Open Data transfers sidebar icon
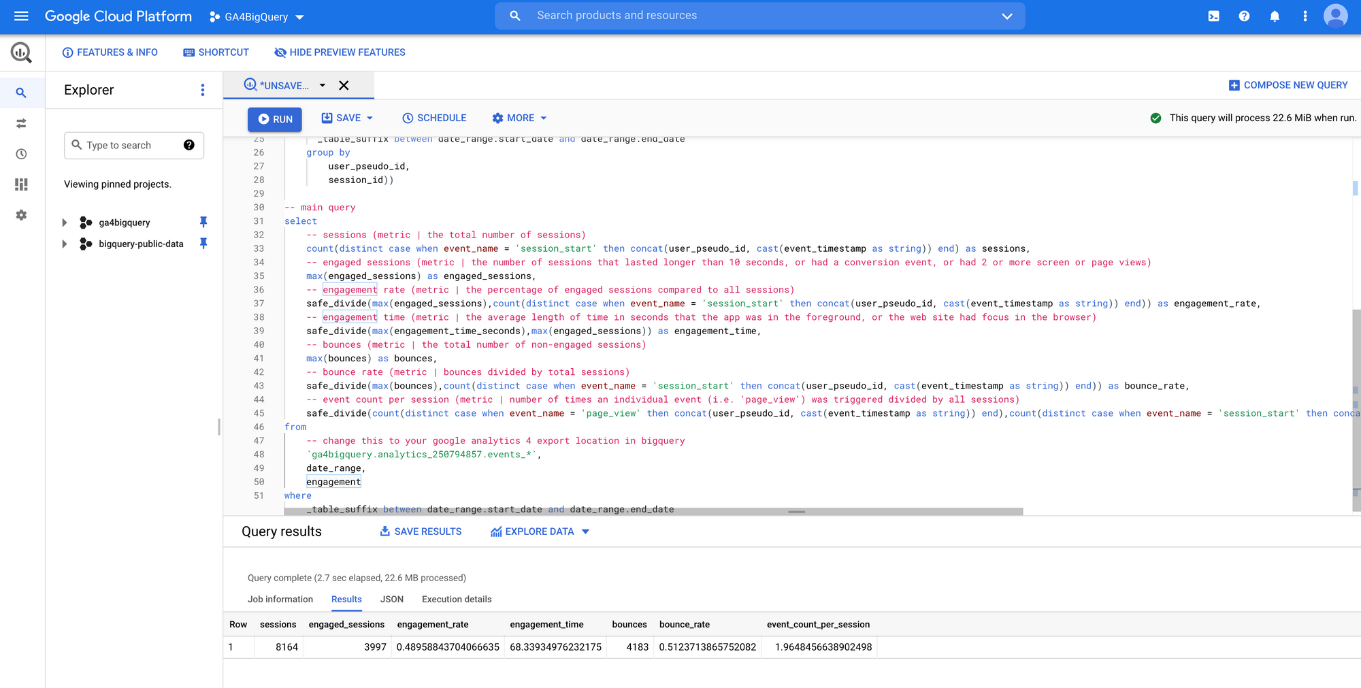Image resolution: width=1361 pixels, height=688 pixels. coord(21,123)
